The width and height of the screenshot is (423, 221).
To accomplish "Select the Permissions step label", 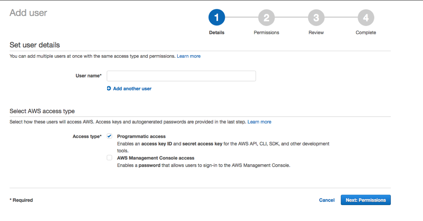I will (x=266, y=32).
